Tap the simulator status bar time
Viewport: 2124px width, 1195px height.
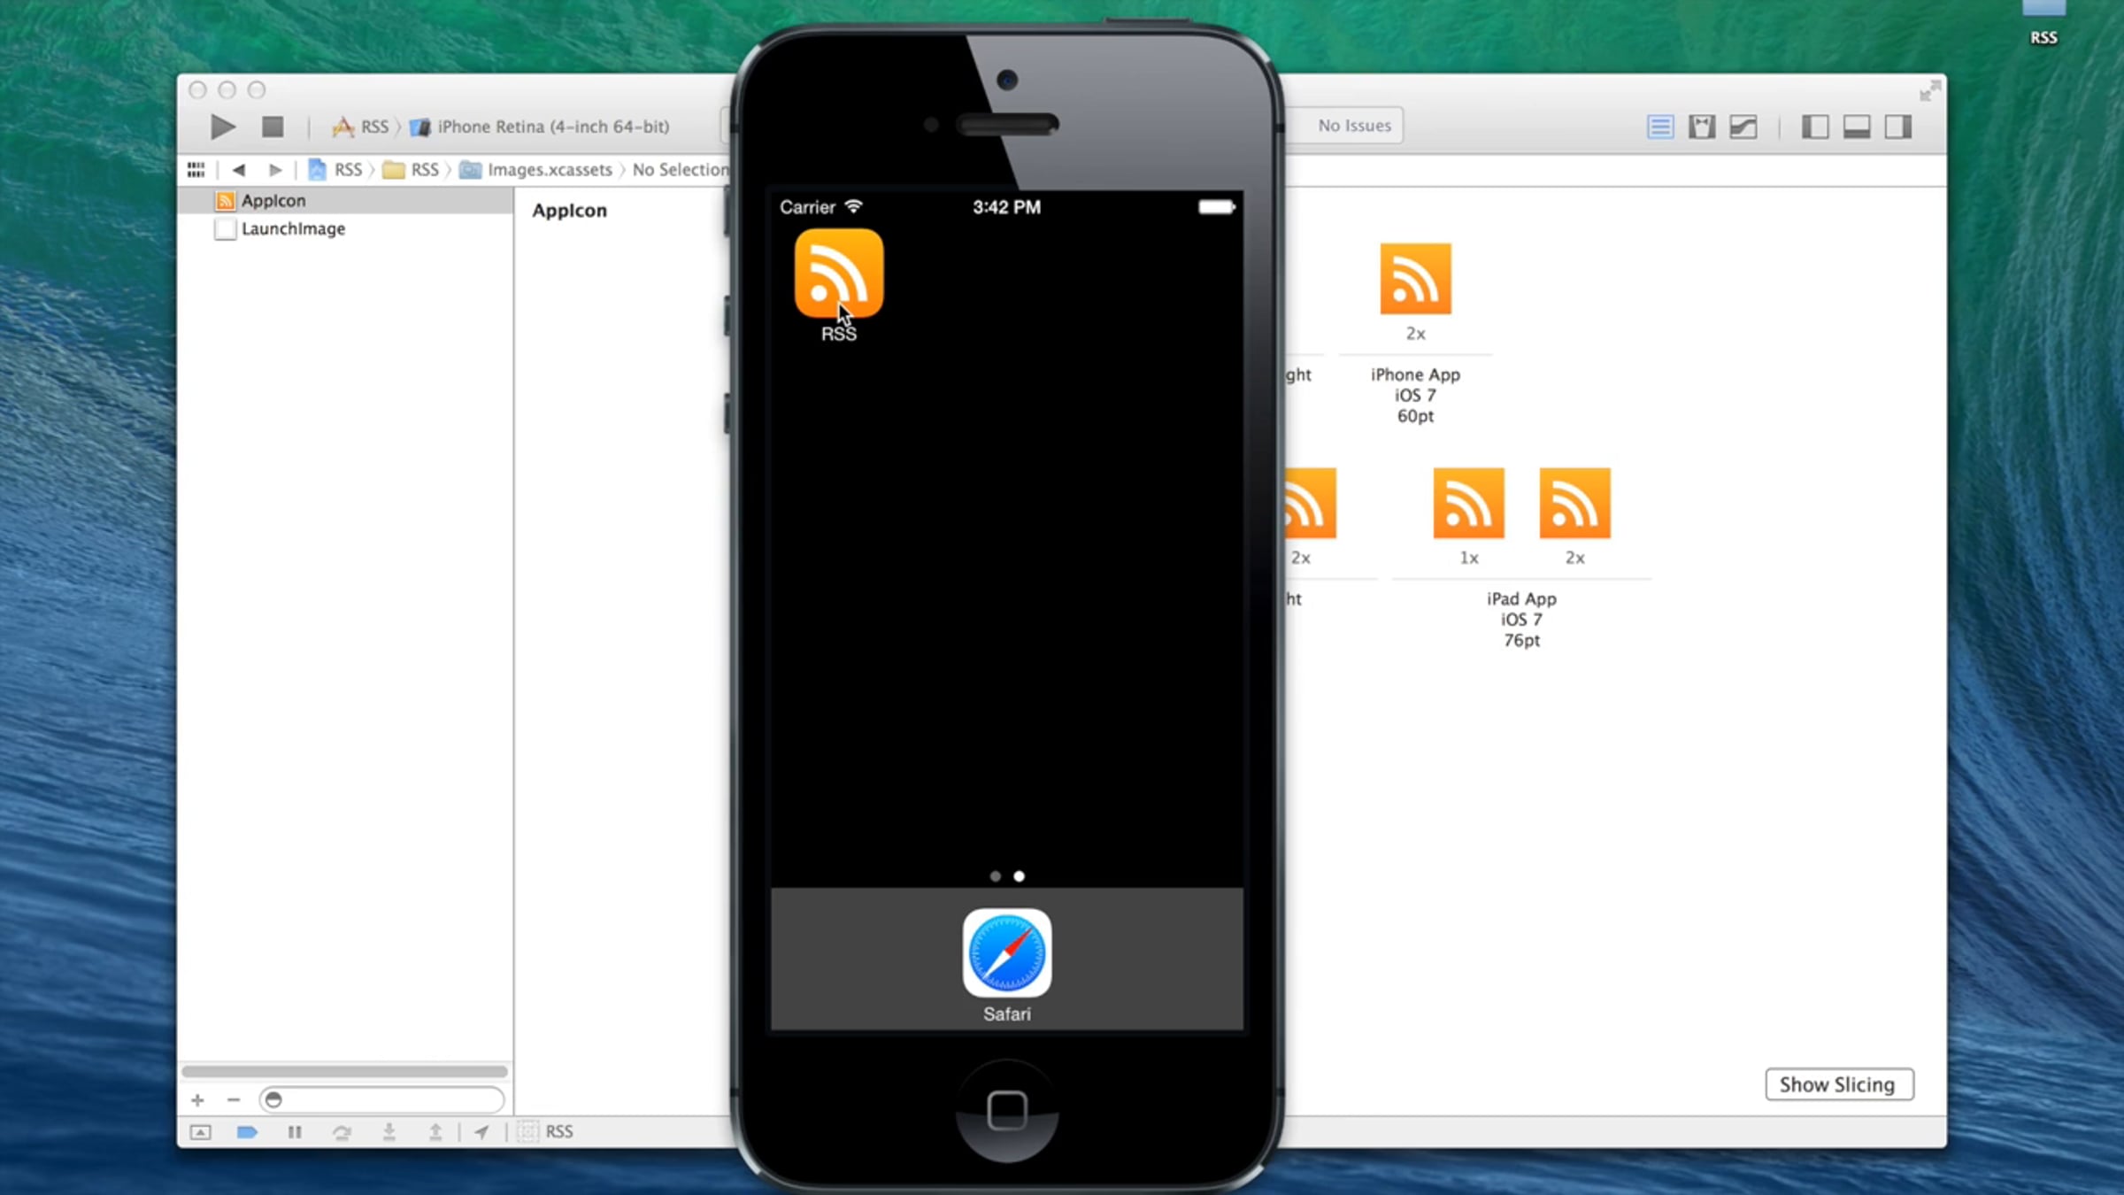coord(1007,207)
